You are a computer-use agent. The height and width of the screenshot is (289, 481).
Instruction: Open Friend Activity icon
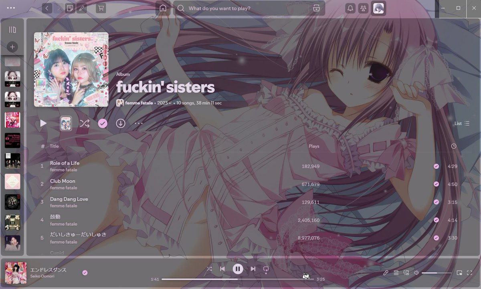(363, 8)
